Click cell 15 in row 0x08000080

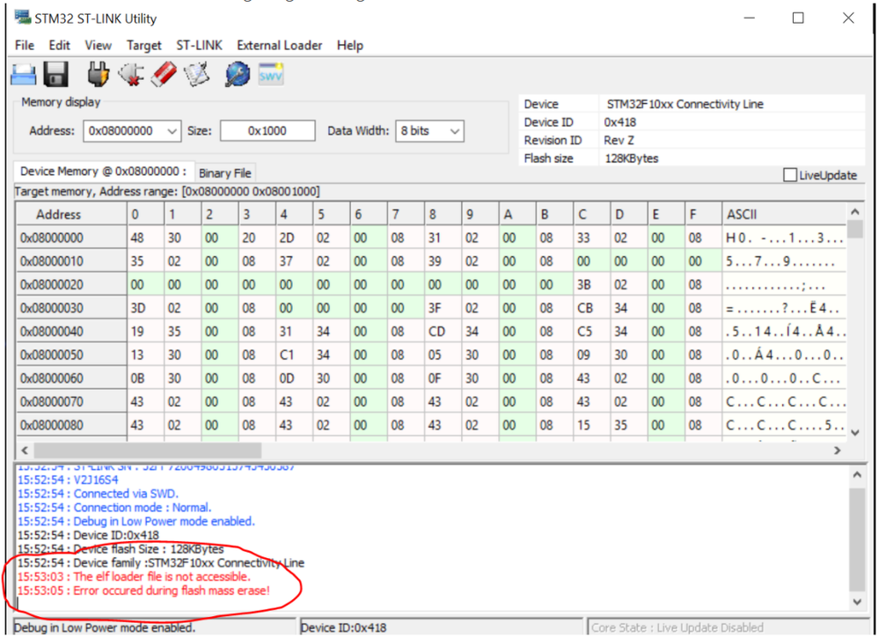click(x=591, y=426)
